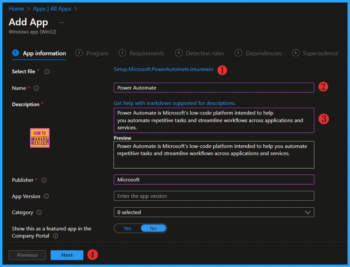
Task: Click the Publisher info icon
Action: coord(44,180)
